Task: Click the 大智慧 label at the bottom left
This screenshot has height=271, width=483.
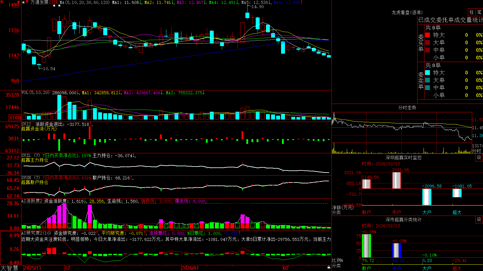Action: tap(9, 268)
